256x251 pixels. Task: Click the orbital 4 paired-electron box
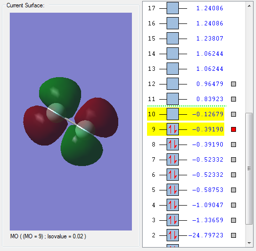(x=172, y=205)
